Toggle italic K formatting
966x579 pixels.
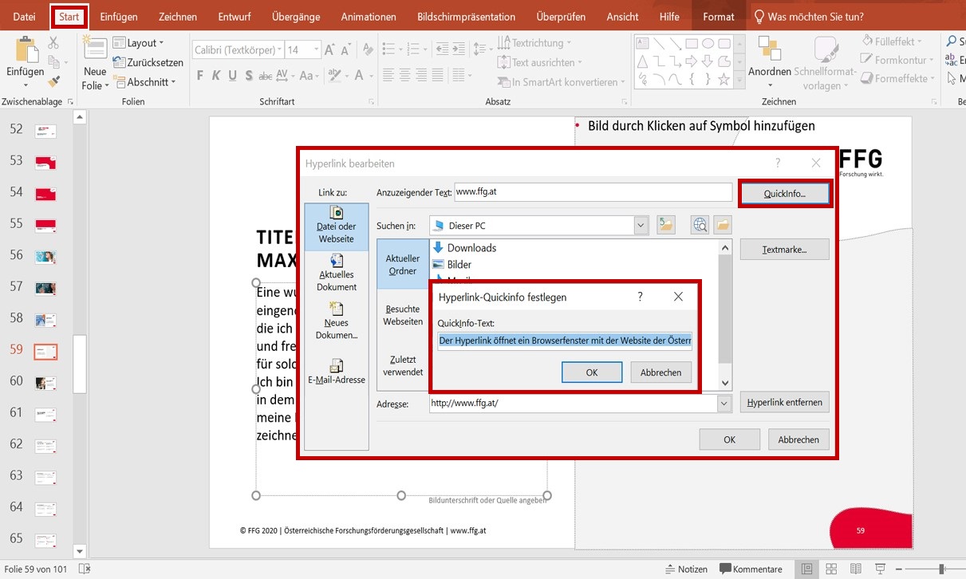tap(215, 76)
